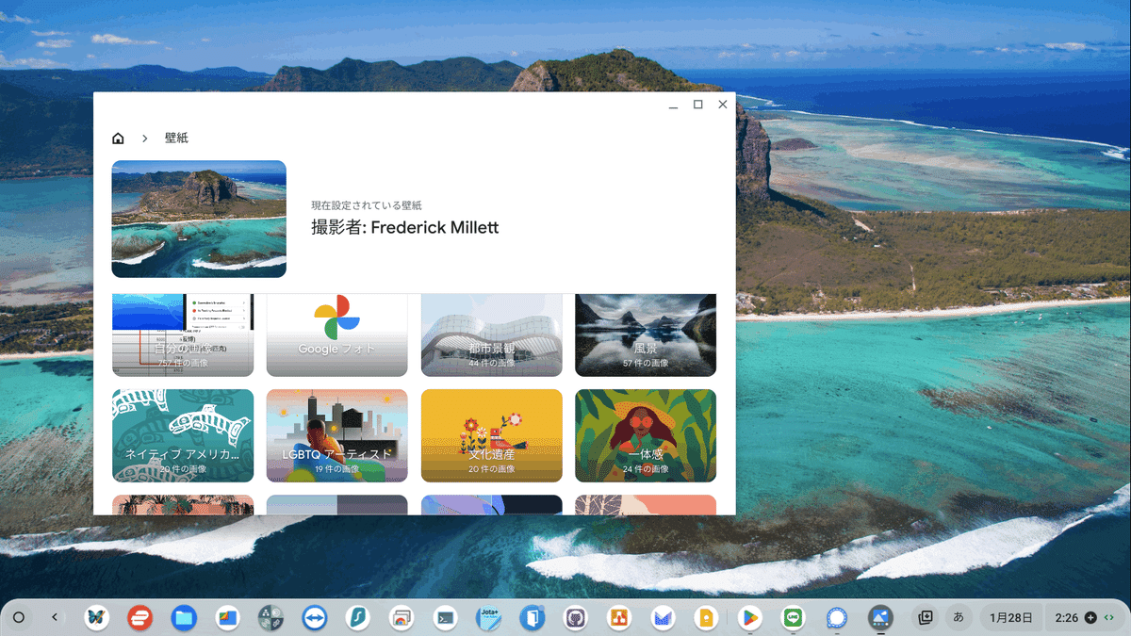Open the blue butterfly app on shelf
The height and width of the screenshot is (636, 1131).
tap(96, 618)
